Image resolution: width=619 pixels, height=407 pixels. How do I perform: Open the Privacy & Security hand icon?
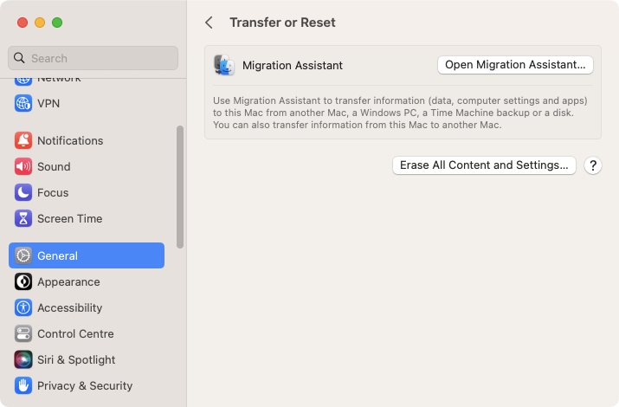23,386
